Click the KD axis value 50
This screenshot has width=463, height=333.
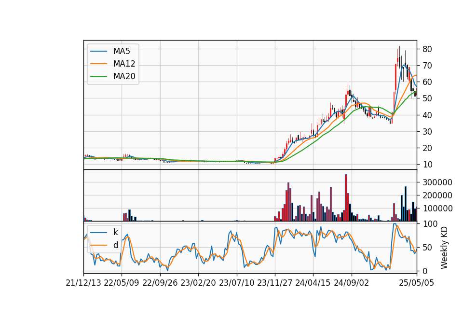(427, 248)
